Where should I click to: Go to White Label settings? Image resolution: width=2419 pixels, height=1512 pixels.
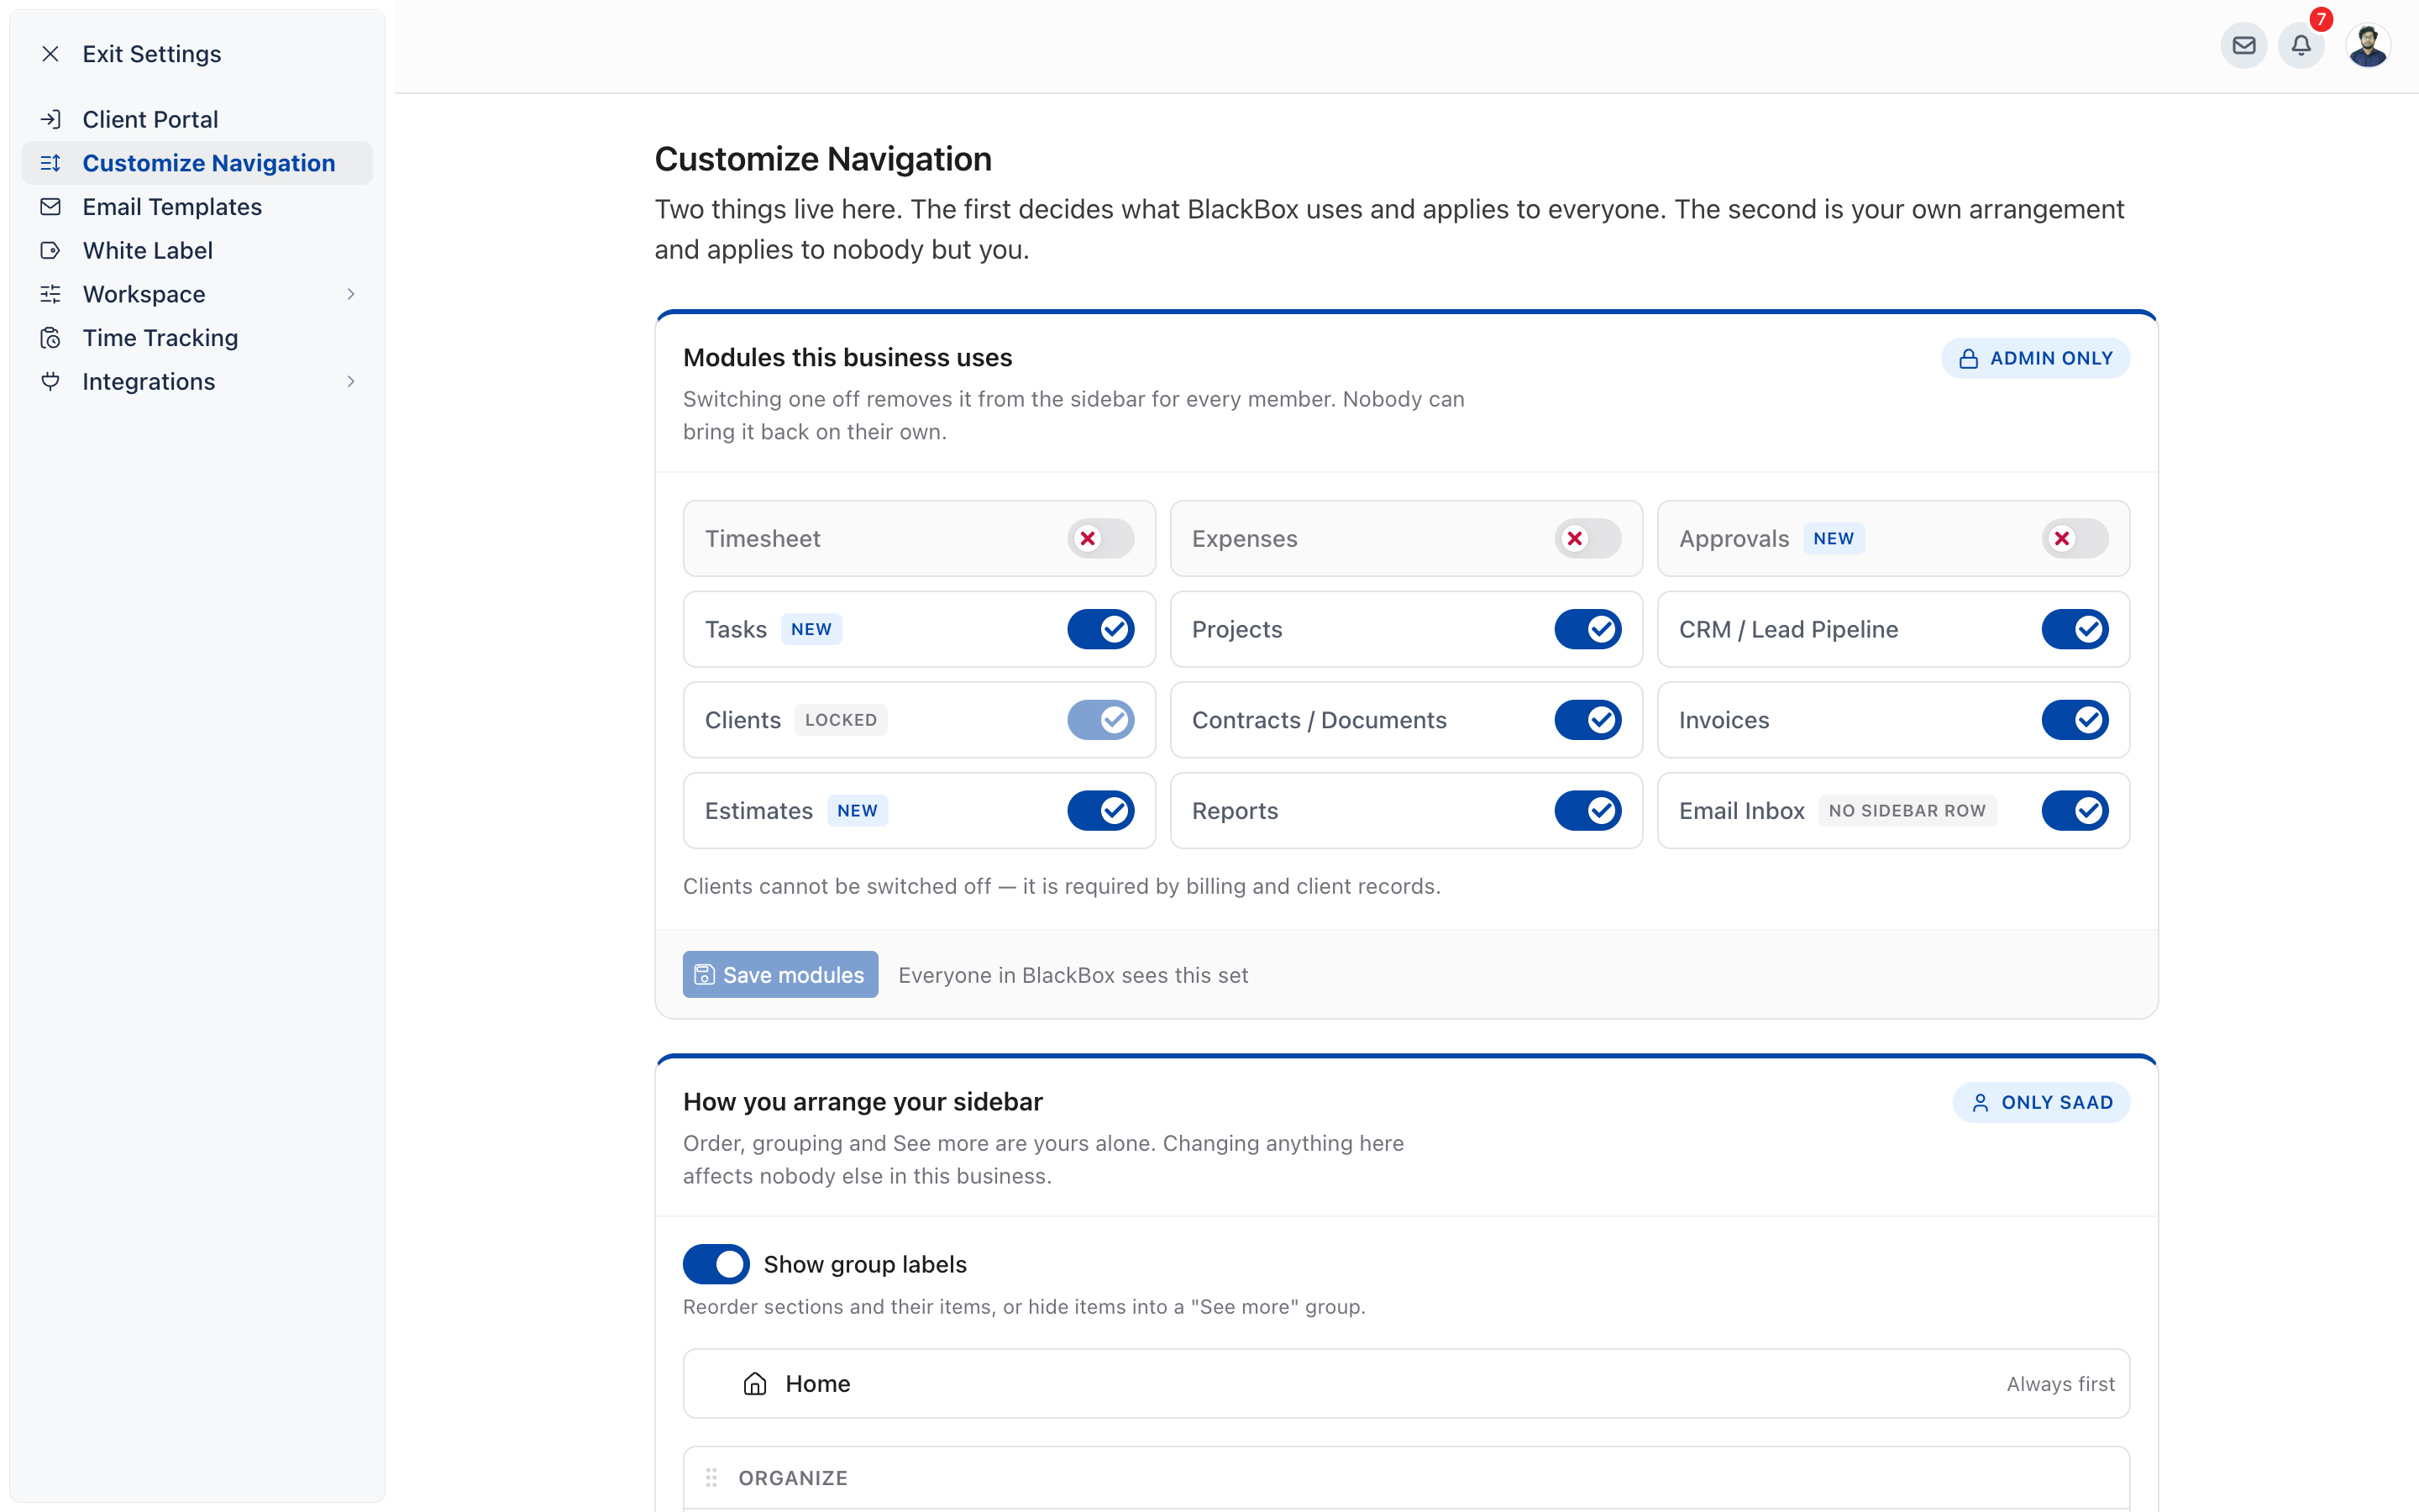click(197, 250)
